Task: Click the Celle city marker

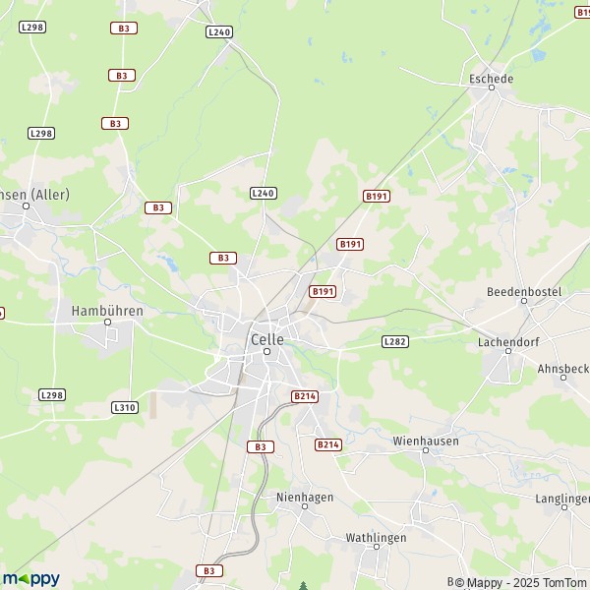Action: [266, 351]
